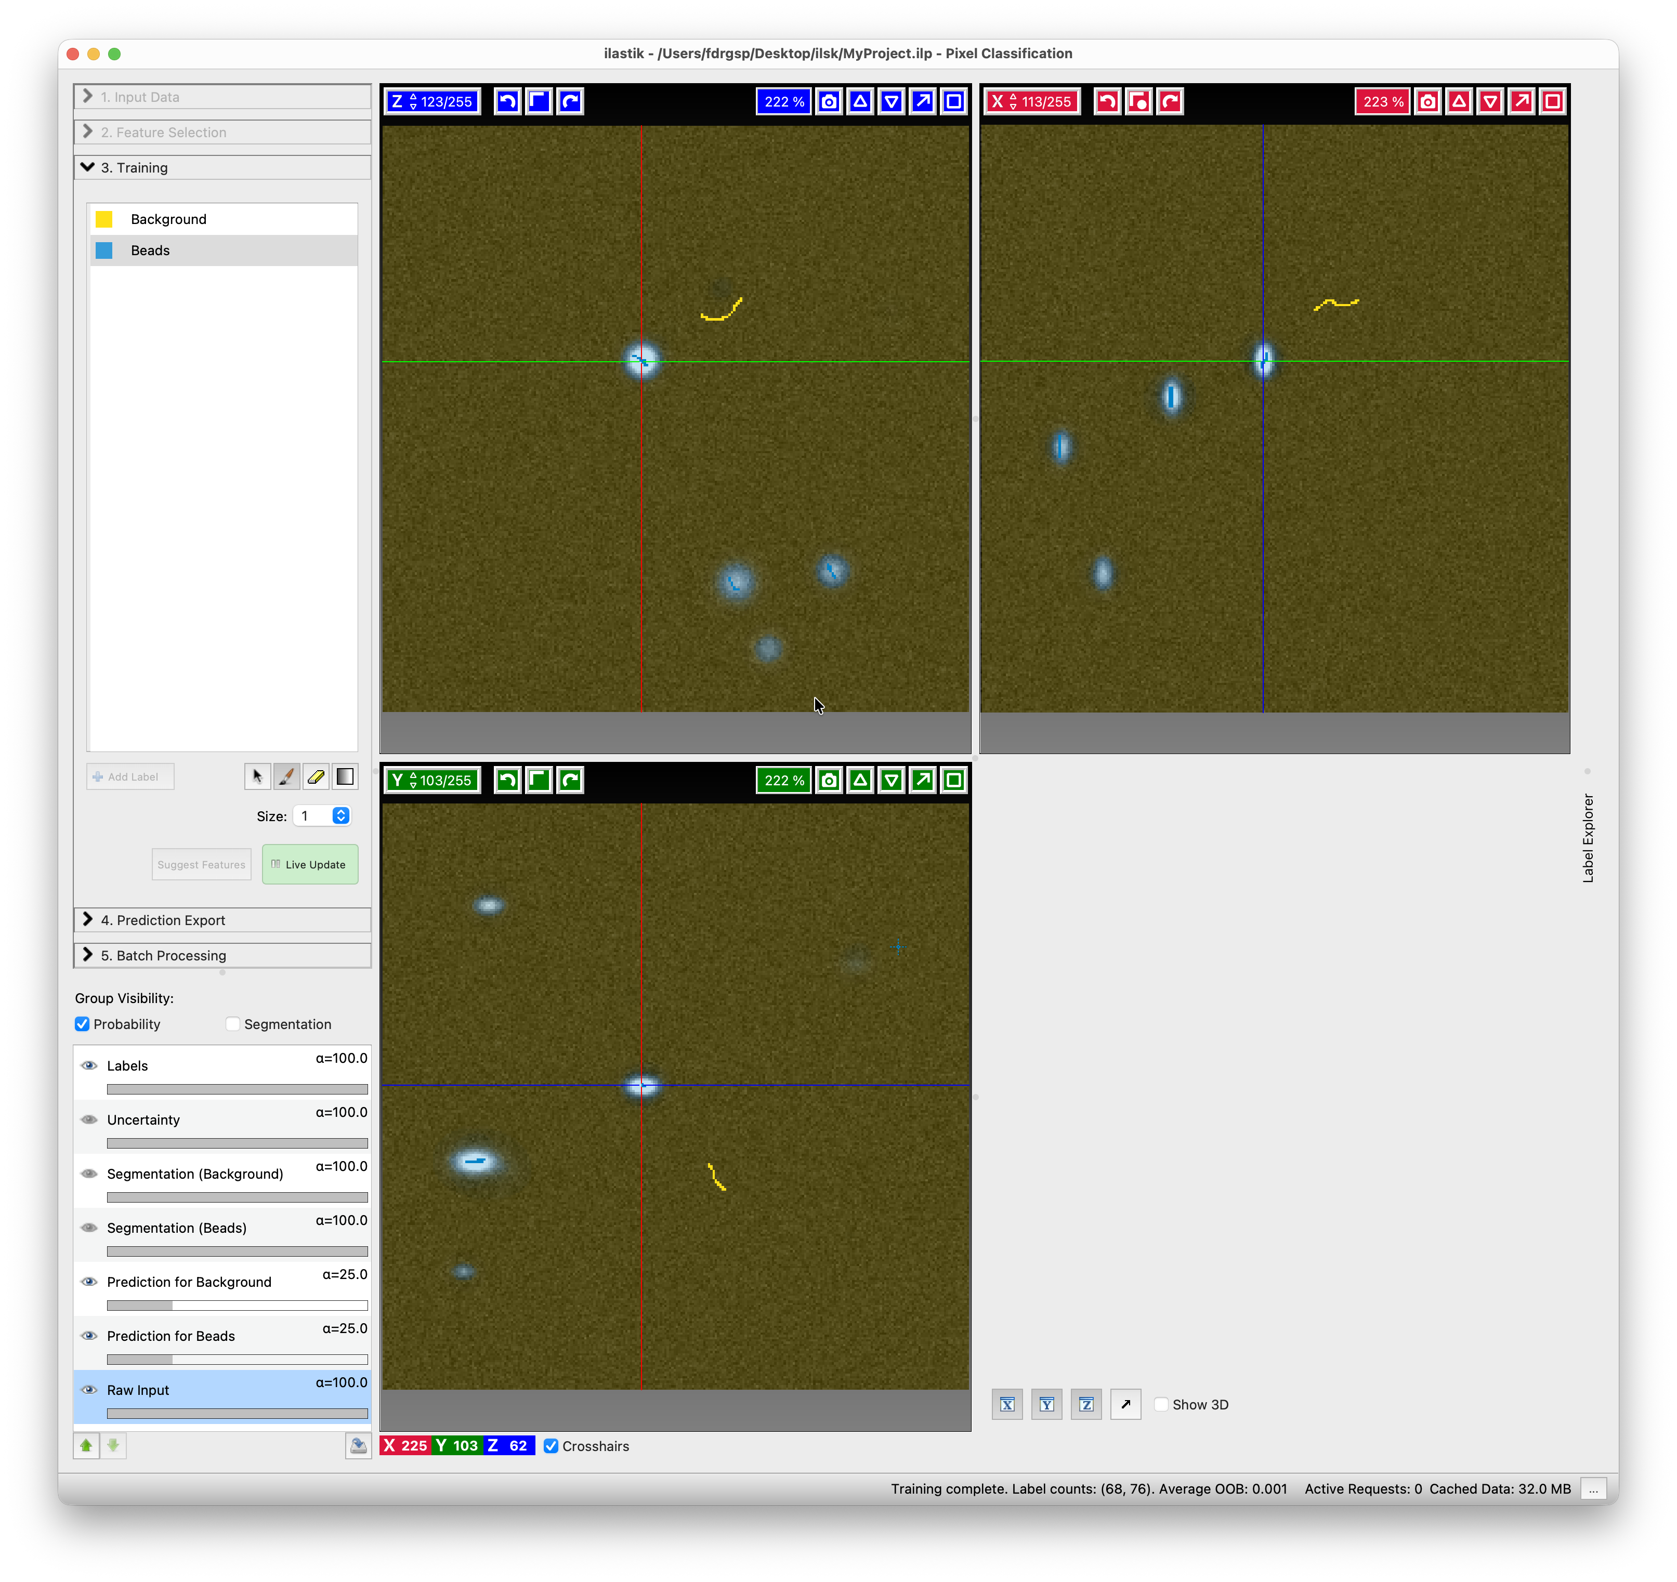Maximize the X view panel
Image resolution: width=1677 pixels, height=1582 pixels.
pos(1553,101)
